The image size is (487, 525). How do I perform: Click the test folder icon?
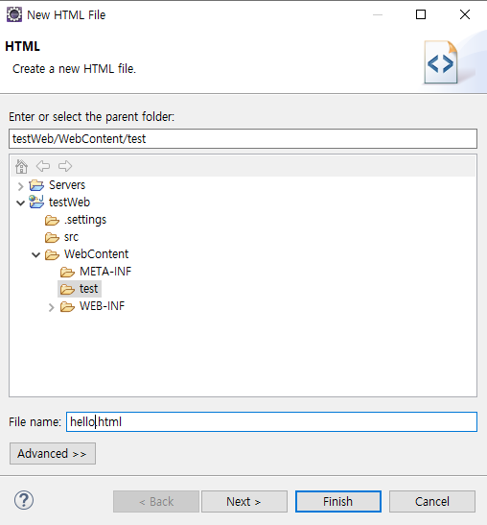coord(67,289)
